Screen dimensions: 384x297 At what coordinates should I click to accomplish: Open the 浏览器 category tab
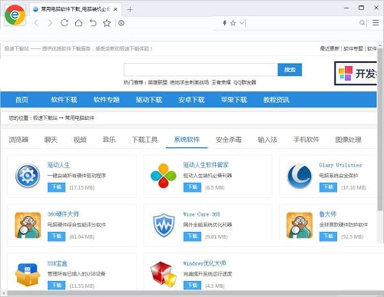coord(19,139)
